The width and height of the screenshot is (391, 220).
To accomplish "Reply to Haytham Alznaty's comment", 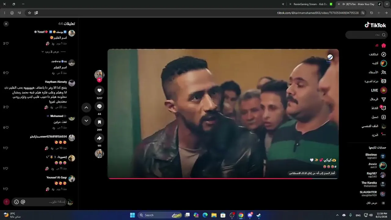I will [x=52, y=107].
